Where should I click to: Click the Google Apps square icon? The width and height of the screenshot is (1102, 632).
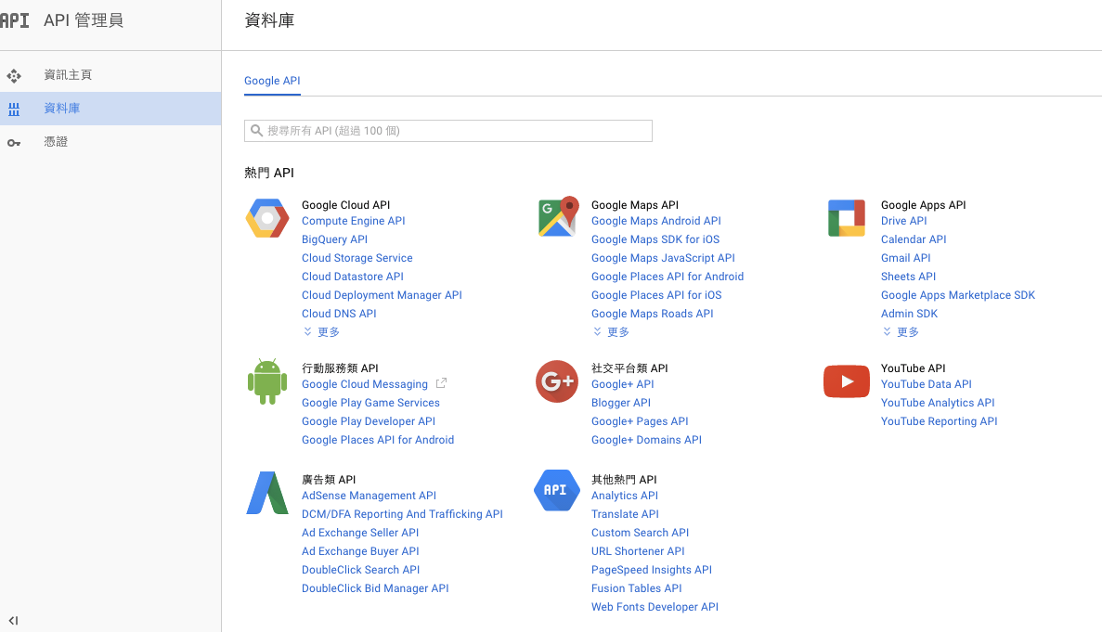pyautogui.click(x=846, y=218)
